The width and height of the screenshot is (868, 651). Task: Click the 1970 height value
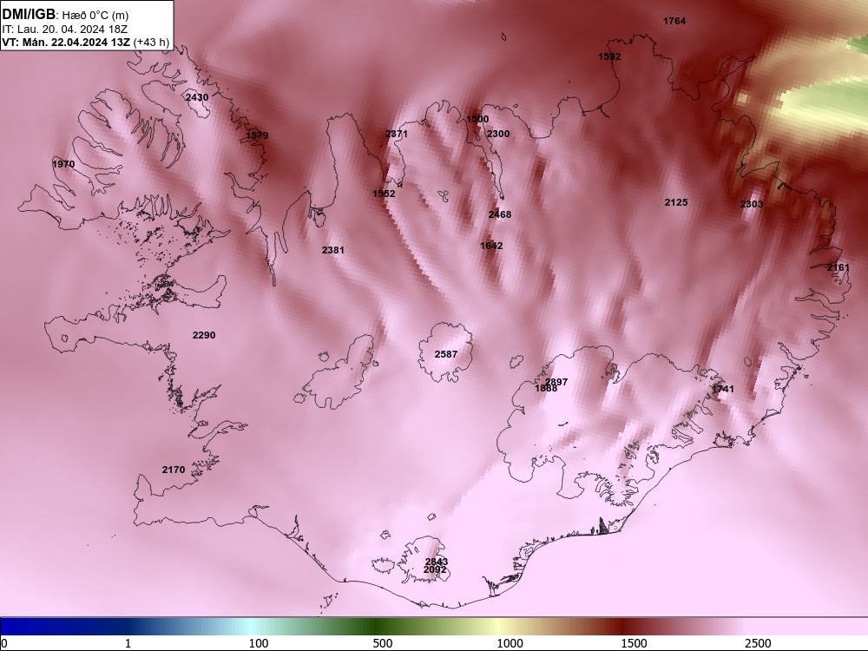tap(63, 164)
